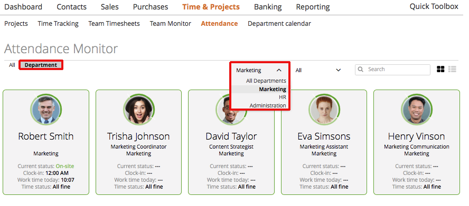This screenshot has width=469, height=206.
Task: Click the Trisha Johnson name
Action: 138,136
